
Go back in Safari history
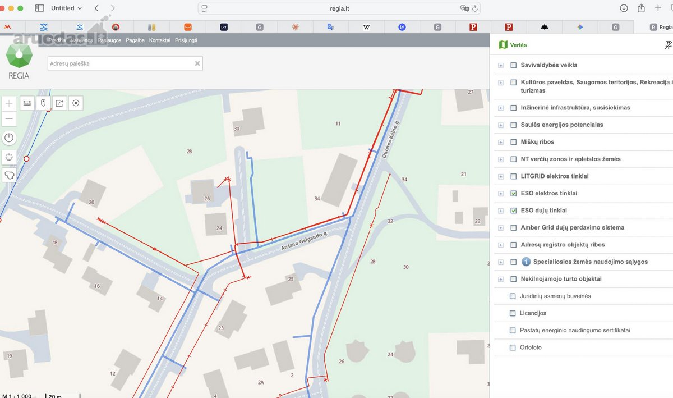[96, 8]
